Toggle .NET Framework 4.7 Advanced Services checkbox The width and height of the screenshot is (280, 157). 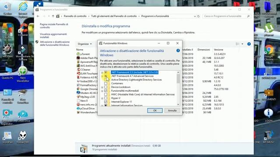point(106,76)
